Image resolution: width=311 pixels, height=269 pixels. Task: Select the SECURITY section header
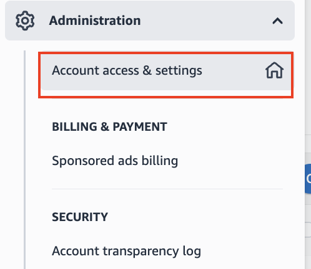(80, 217)
